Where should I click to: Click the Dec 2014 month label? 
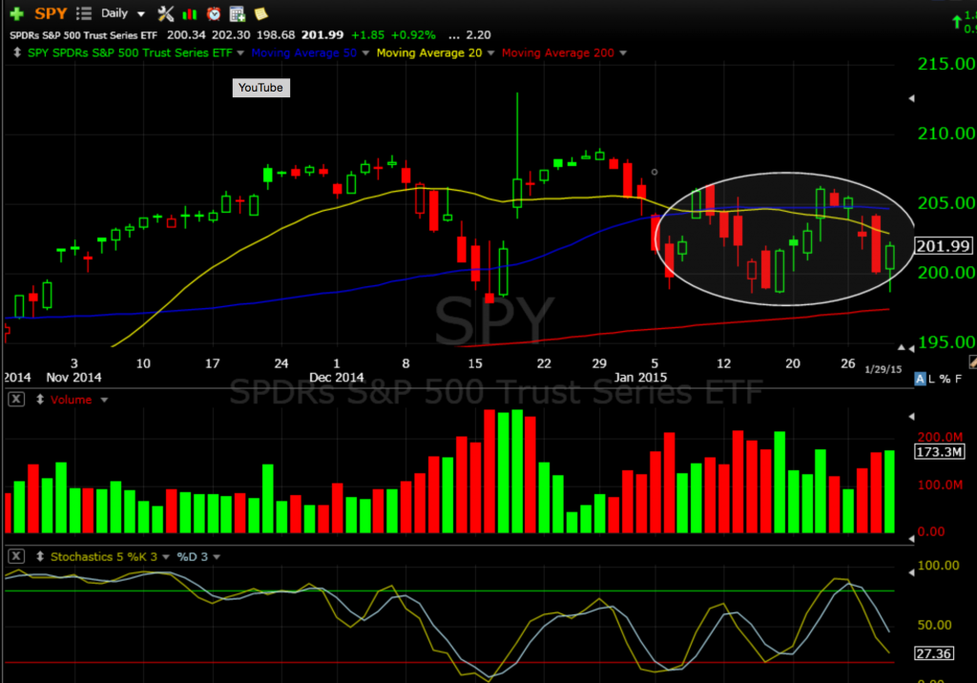pos(337,378)
